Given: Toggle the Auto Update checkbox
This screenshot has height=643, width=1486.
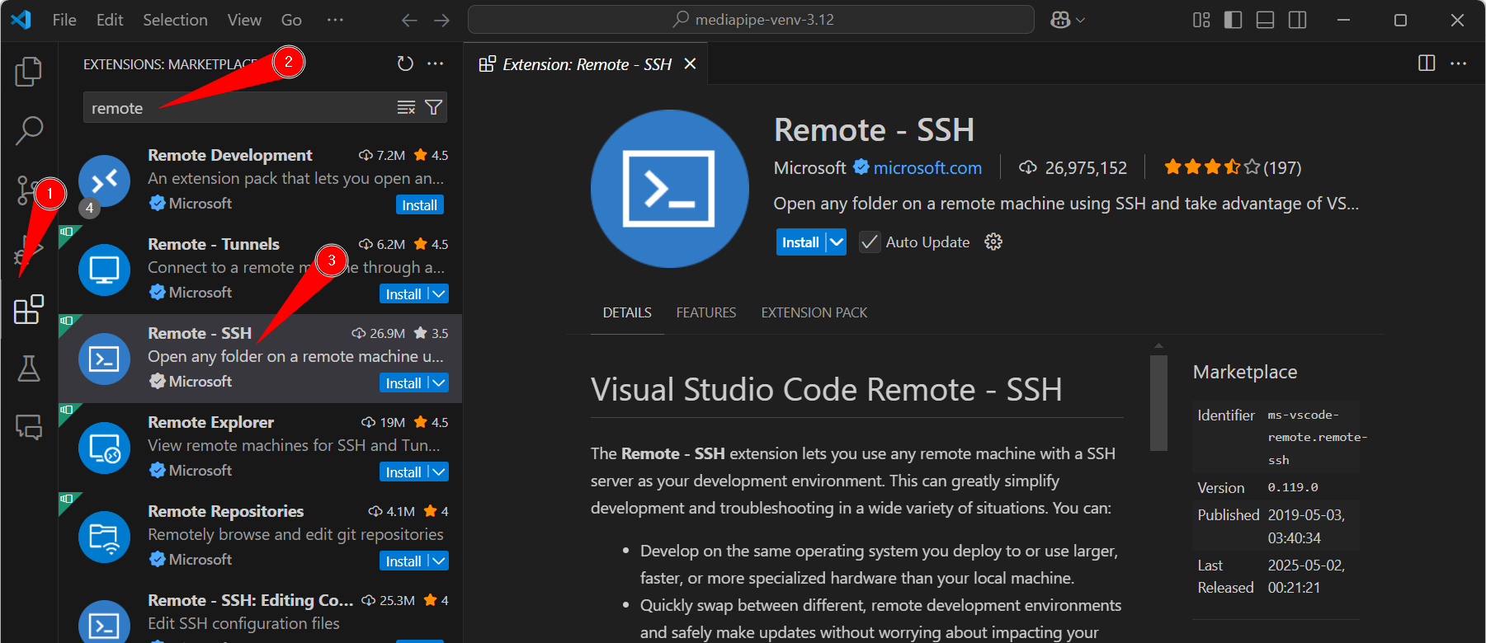Looking at the screenshot, I should pyautogui.click(x=869, y=242).
